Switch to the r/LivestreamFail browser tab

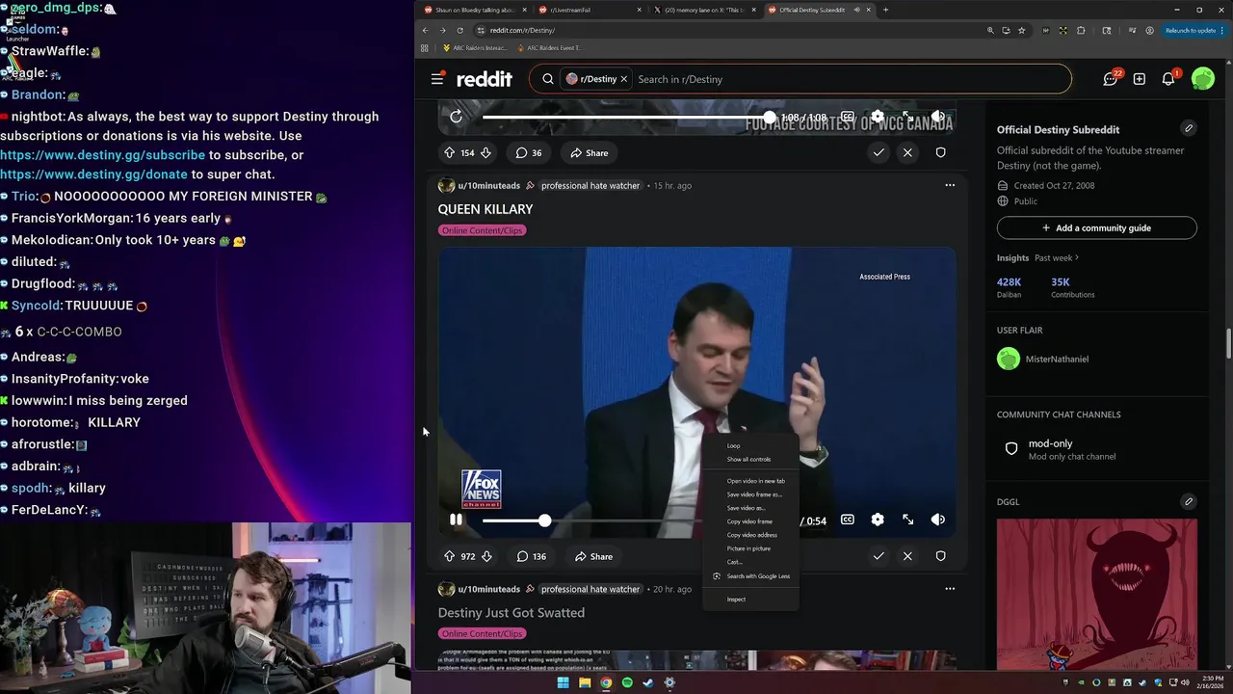(589, 10)
